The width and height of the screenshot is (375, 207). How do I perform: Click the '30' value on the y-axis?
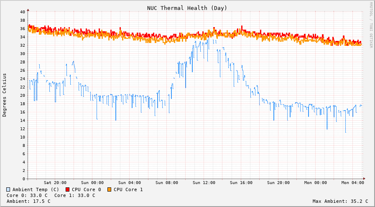click(x=23, y=54)
